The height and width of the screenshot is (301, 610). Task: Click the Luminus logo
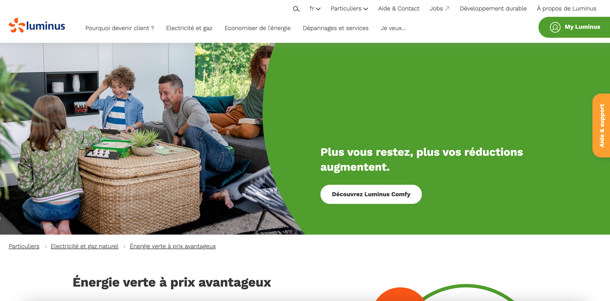[x=37, y=26]
